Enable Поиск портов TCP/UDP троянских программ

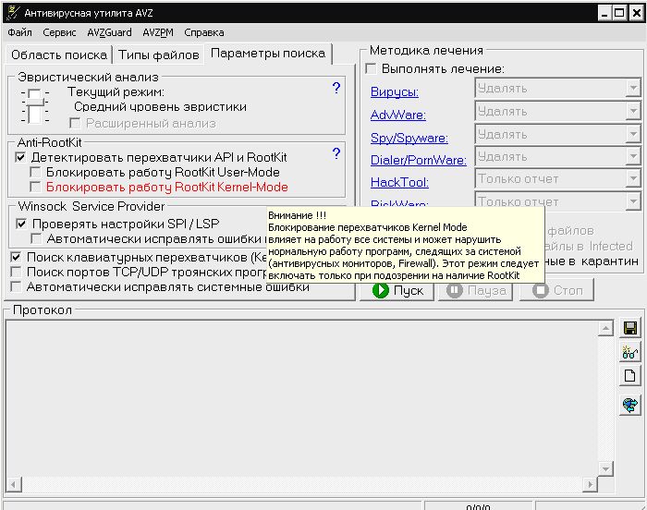[x=16, y=272]
